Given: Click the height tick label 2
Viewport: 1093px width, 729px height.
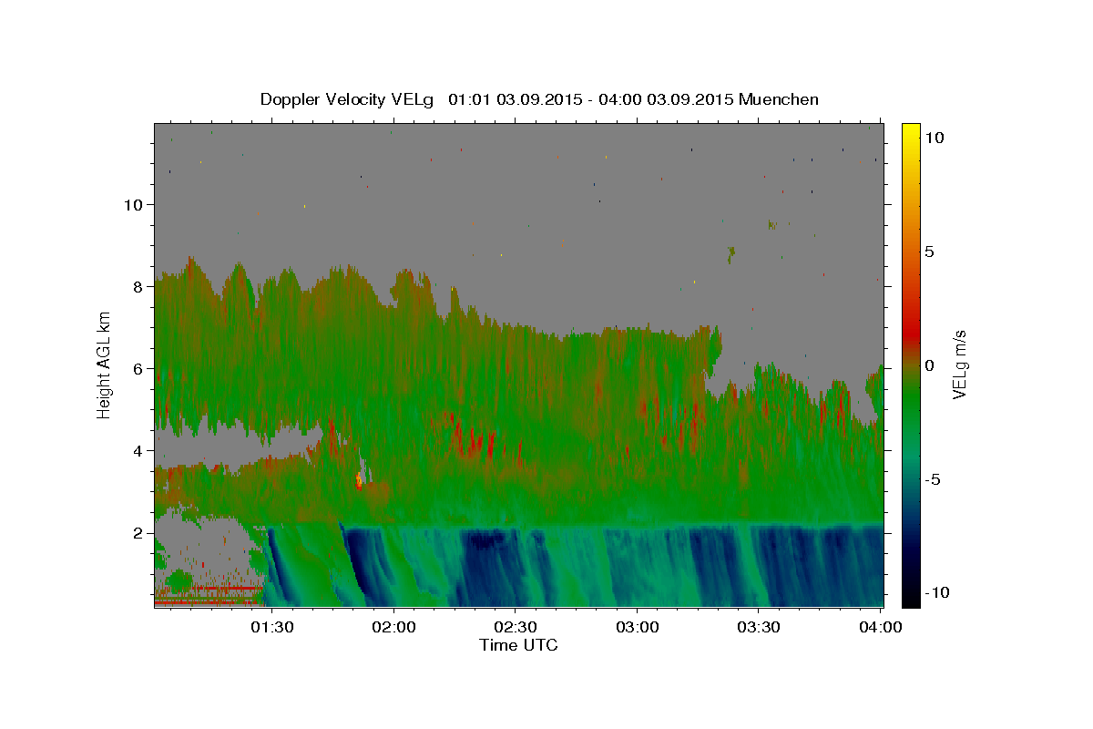Looking at the screenshot, I should (138, 533).
